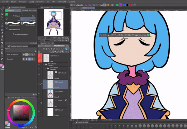Viewport: 187px width, 129px height.
Task: Choose the Lápiz de selección subtool
Action: (13, 24)
